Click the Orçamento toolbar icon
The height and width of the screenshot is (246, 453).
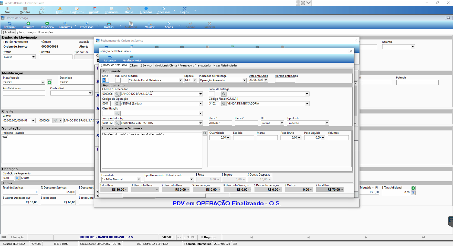[28, 25]
